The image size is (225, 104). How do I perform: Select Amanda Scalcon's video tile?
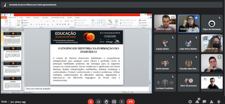pyautogui.click(x=188, y=24)
